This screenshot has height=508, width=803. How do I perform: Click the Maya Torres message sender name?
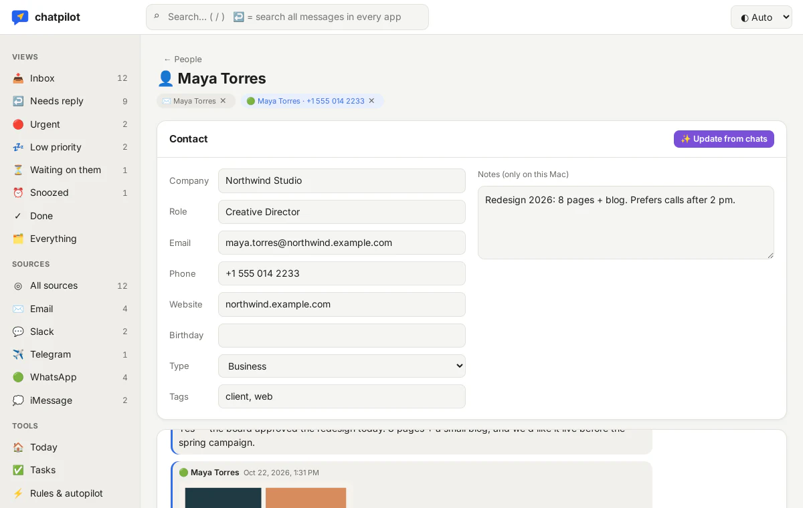(215, 473)
